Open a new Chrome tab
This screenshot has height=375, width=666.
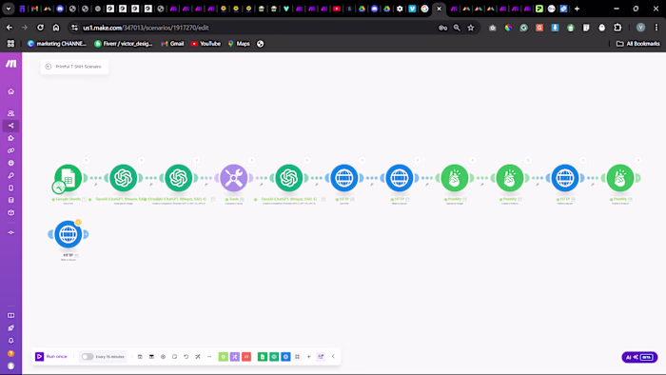[577, 9]
